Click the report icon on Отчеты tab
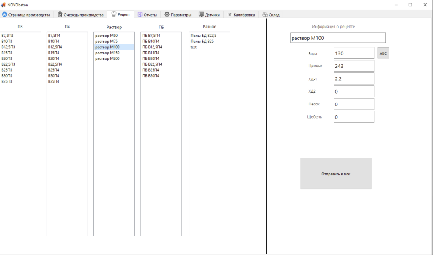 tap(140, 15)
